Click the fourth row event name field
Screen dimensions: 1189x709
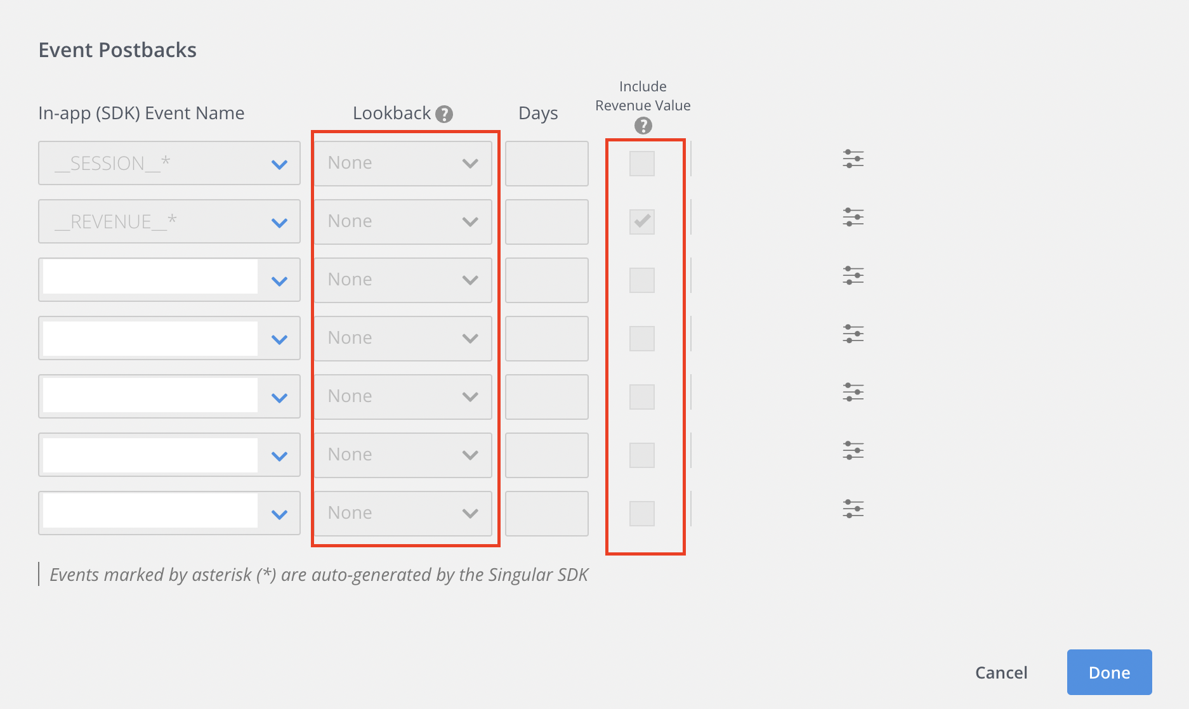pyautogui.click(x=150, y=339)
